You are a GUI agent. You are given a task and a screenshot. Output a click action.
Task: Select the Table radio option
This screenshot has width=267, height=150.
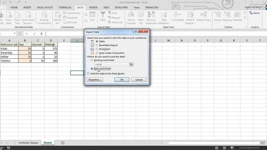(x=97, y=41)
